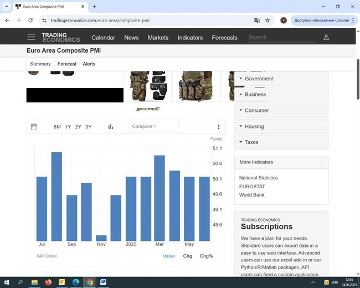Screen dimensions: 360x288
Task: Switch to the Alerts tab
Action: (x=89, y=64)
